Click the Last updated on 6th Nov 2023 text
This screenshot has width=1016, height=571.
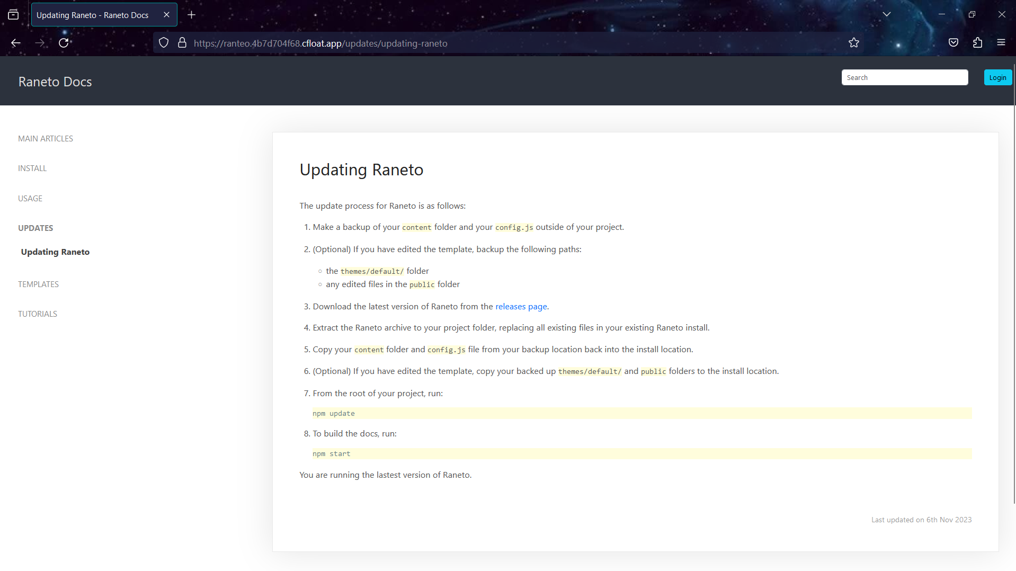pos(921,520)
